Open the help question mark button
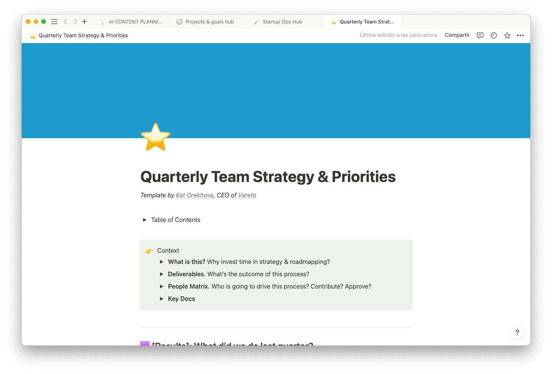 [517, 332]
